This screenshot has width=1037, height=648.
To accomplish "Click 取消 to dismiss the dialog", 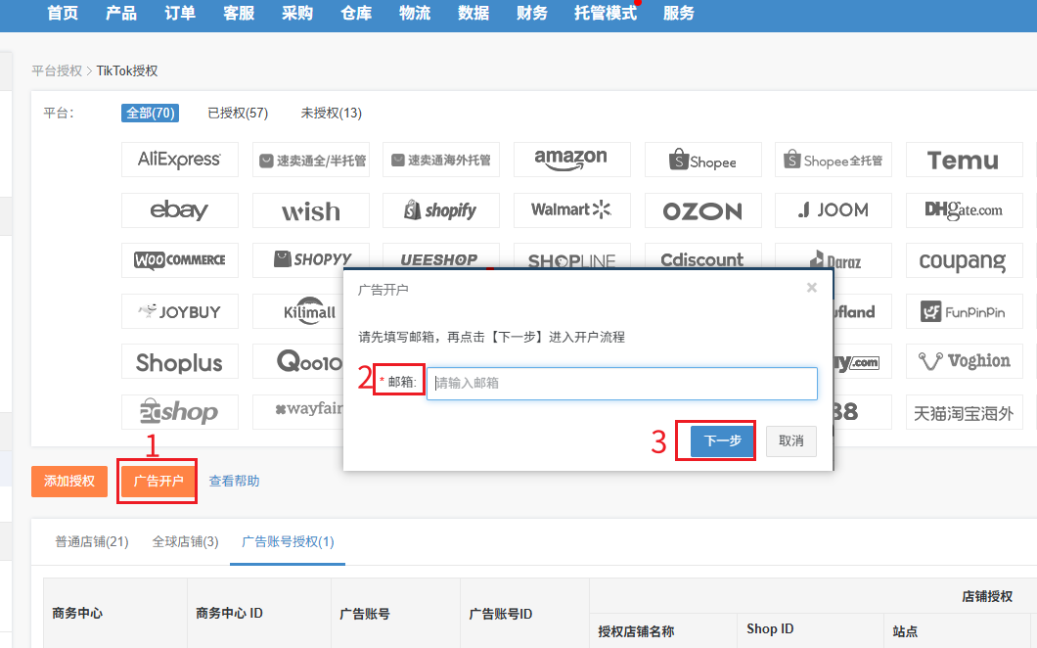I will pyautogui.click(x=791, y=440).
